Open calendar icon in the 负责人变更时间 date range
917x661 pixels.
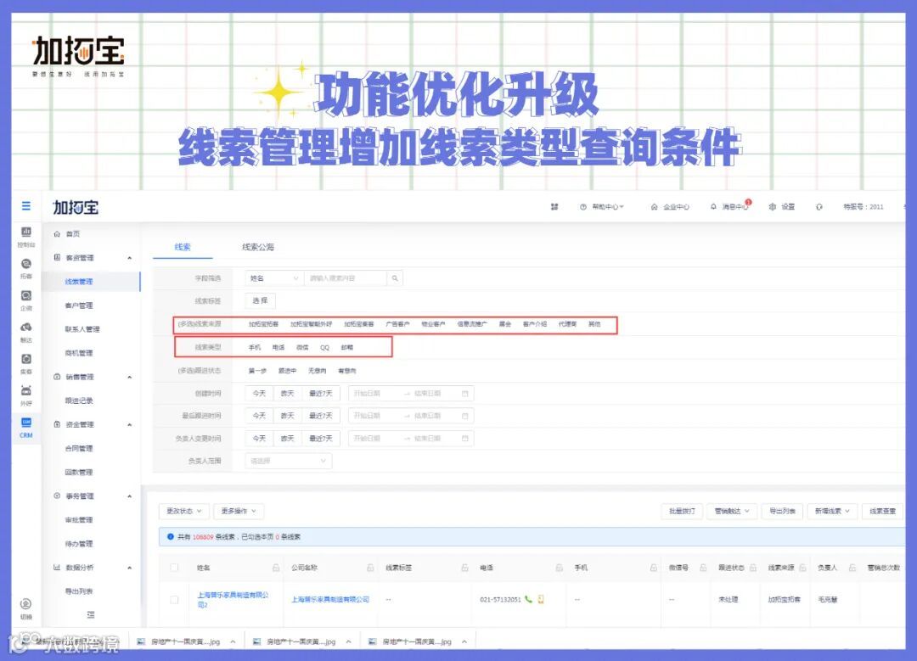click(x=465, y=439)
